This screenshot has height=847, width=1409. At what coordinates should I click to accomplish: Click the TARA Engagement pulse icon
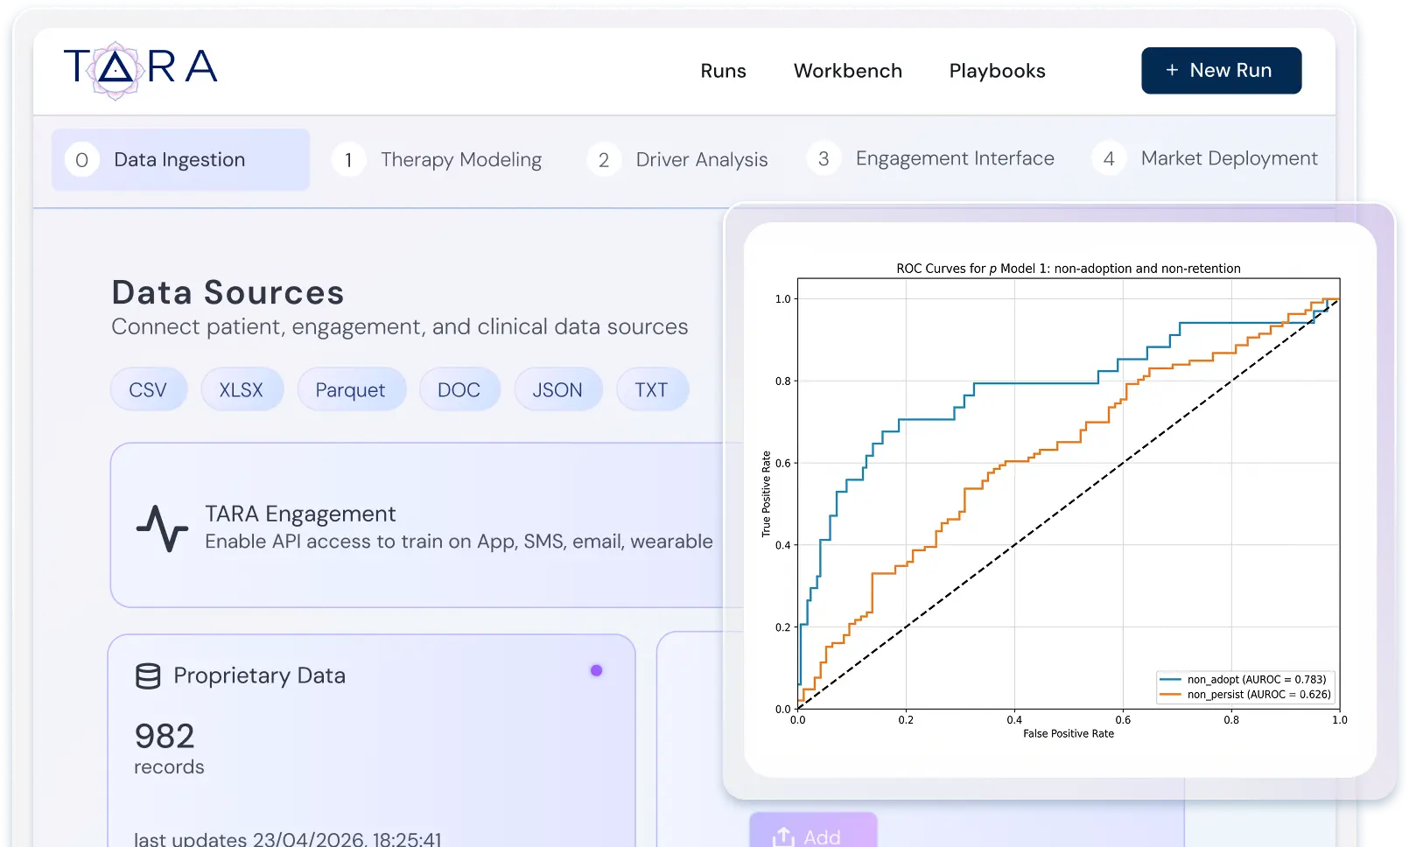tap(162, 528)
